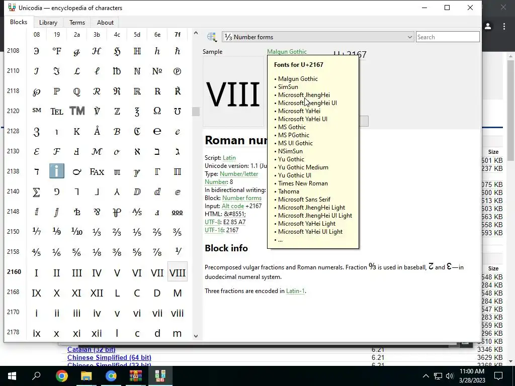The width and height of the screenshot is (515, 386).
Task: Switch to the Library tab
Action: (48, 22)
